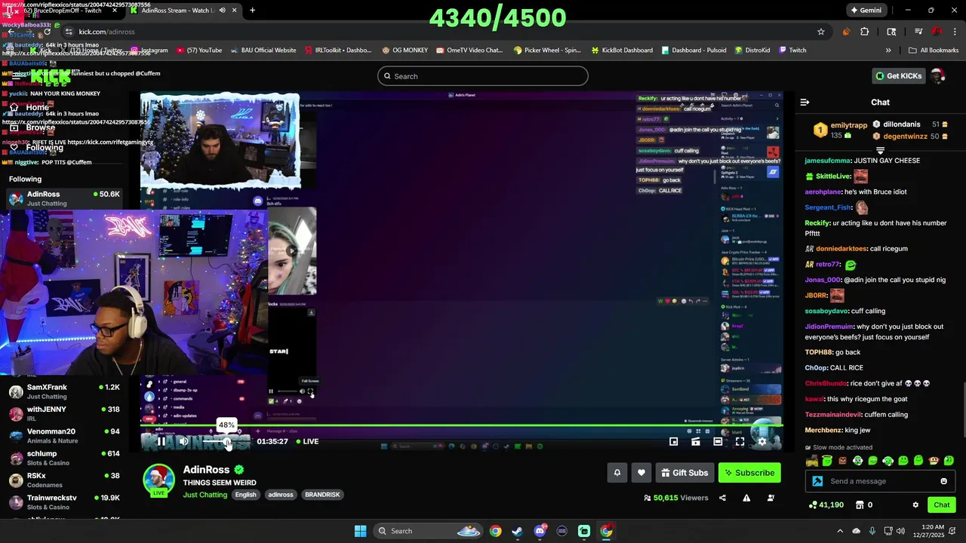This screenshot has height=543, width=966.
Task: Expand the chat leaderboard chevron
Action: 880,151
